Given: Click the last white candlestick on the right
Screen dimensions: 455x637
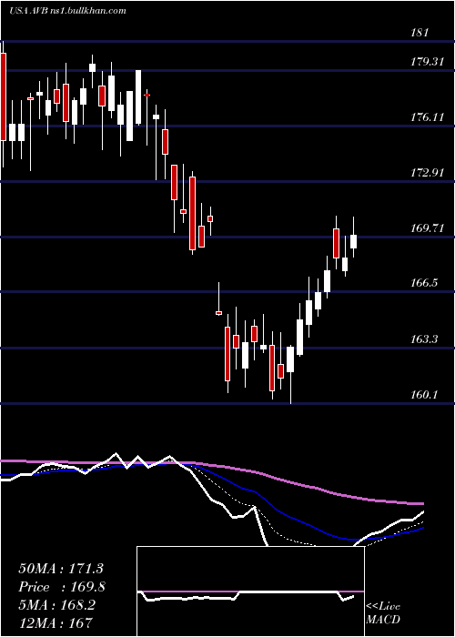Looking at the screenshot, I should tap(353, 241).
